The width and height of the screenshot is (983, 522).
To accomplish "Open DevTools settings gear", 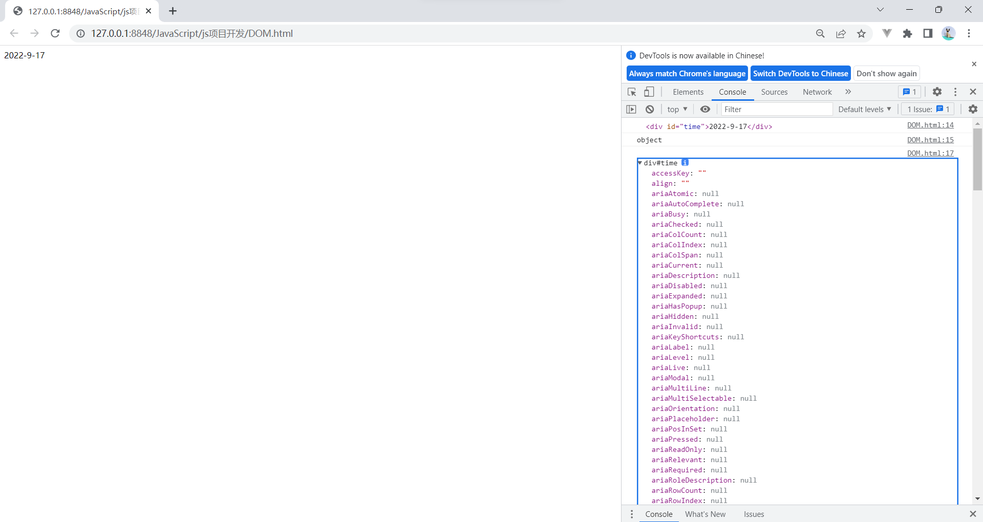I will coord(937,92).
